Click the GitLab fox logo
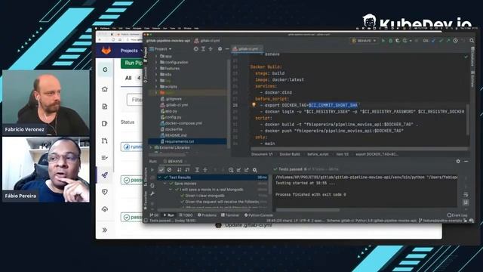The image size is (483, 272). click(x=106, y=51)
